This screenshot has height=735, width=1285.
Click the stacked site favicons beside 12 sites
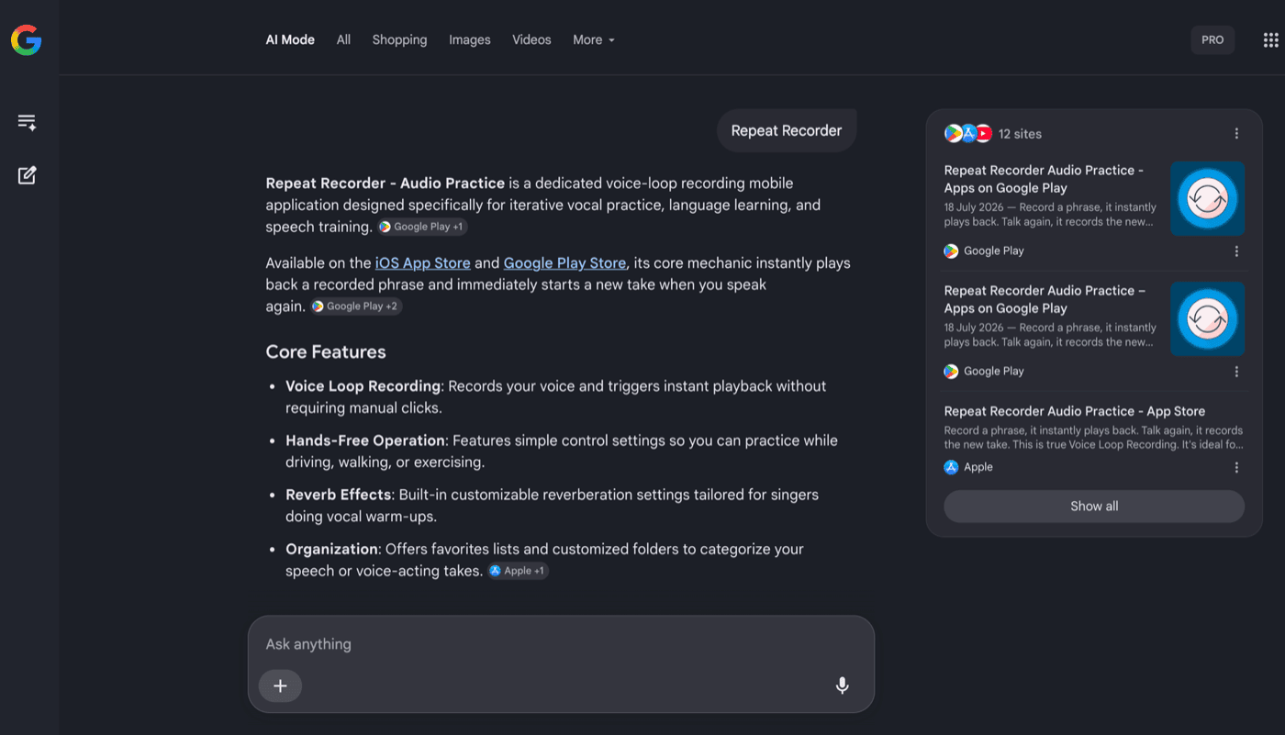968,134
